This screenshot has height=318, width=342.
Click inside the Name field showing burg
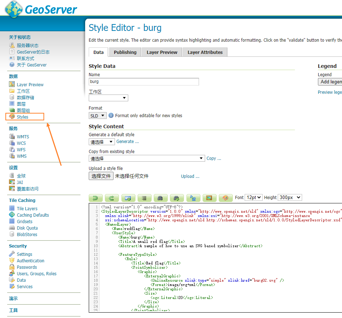144,82
